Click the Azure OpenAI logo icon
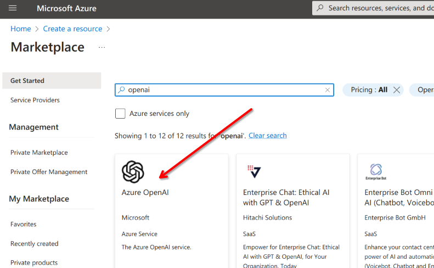Viewport: 434px width, 268px height. [x=133, y=172]
